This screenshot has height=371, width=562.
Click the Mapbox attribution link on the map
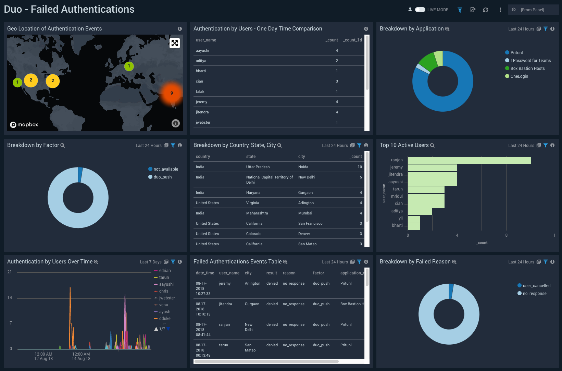[24, 124]
